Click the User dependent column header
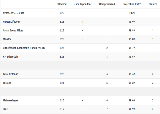Image resolution: width=160 pixels, height=114 pixels. [83, 4]
